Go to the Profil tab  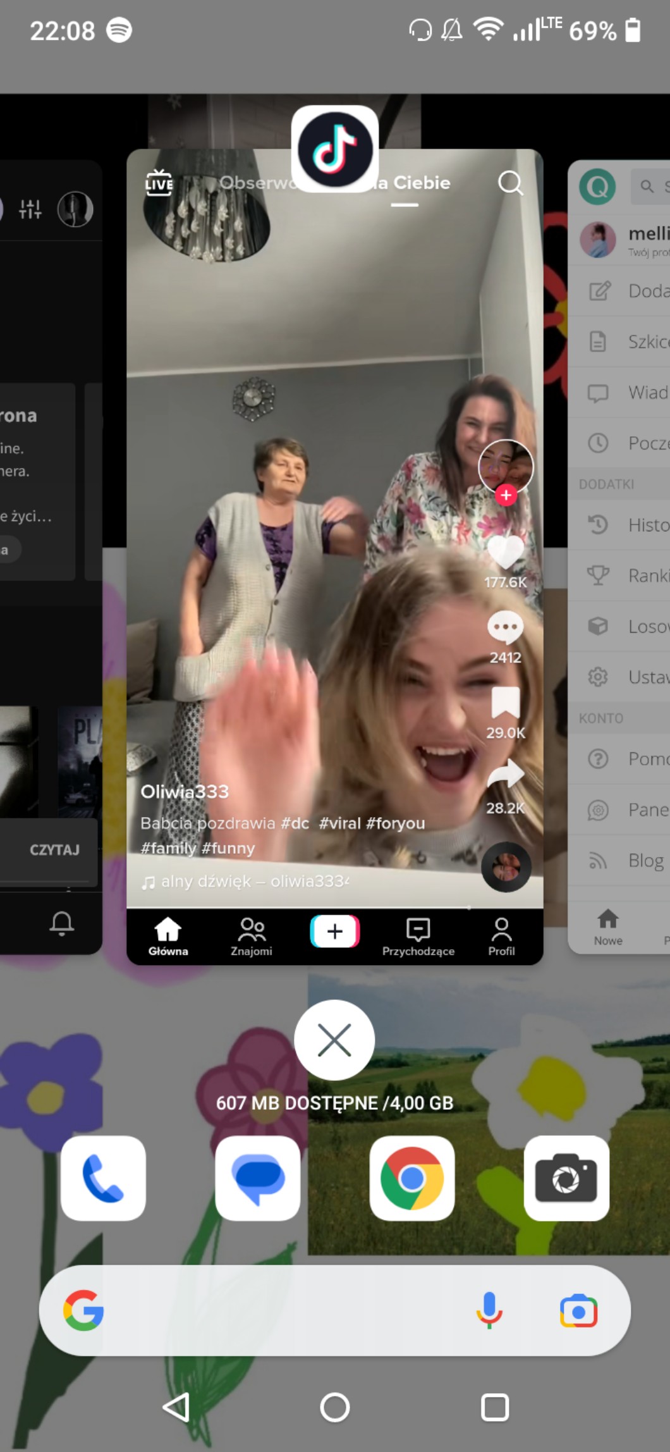[x=501, y=937]
